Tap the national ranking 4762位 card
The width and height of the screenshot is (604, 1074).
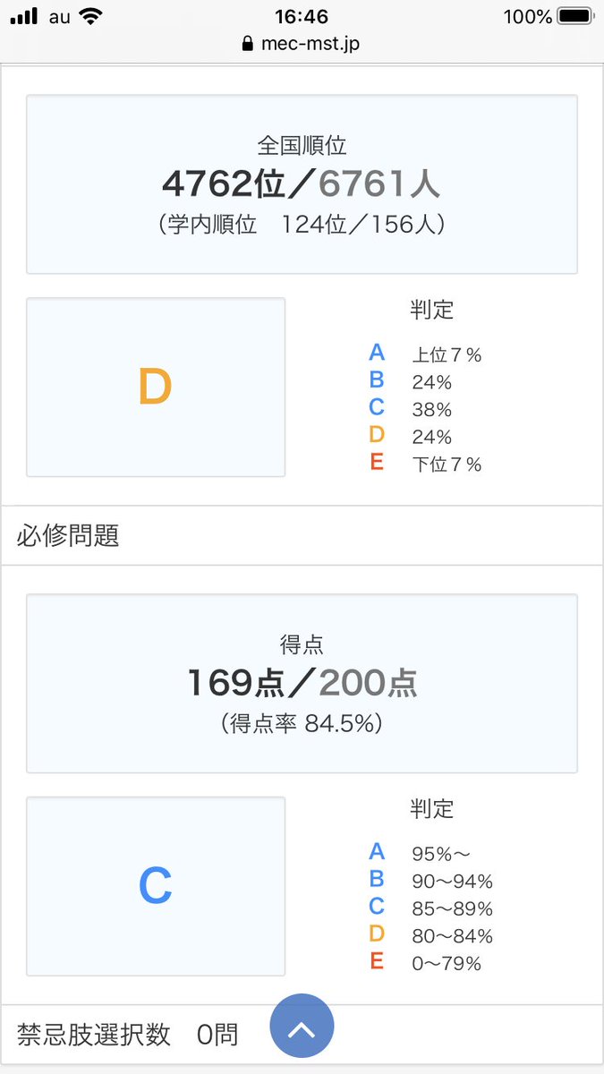click(302, 183)
